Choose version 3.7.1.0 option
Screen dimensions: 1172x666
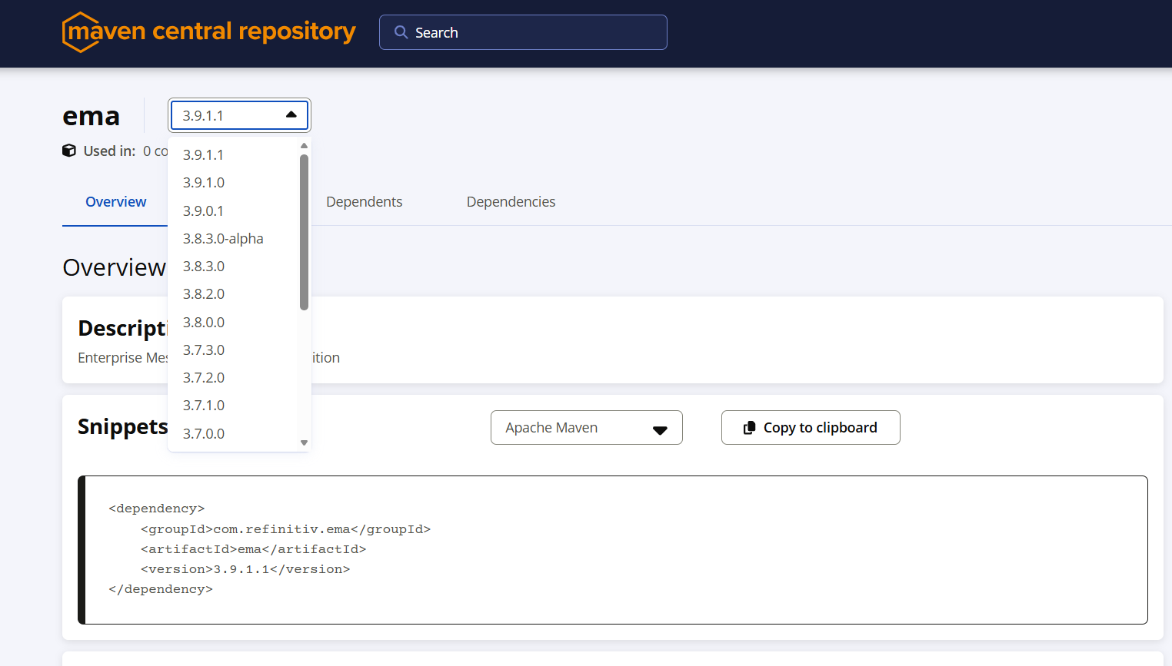(x=233, y=405)
